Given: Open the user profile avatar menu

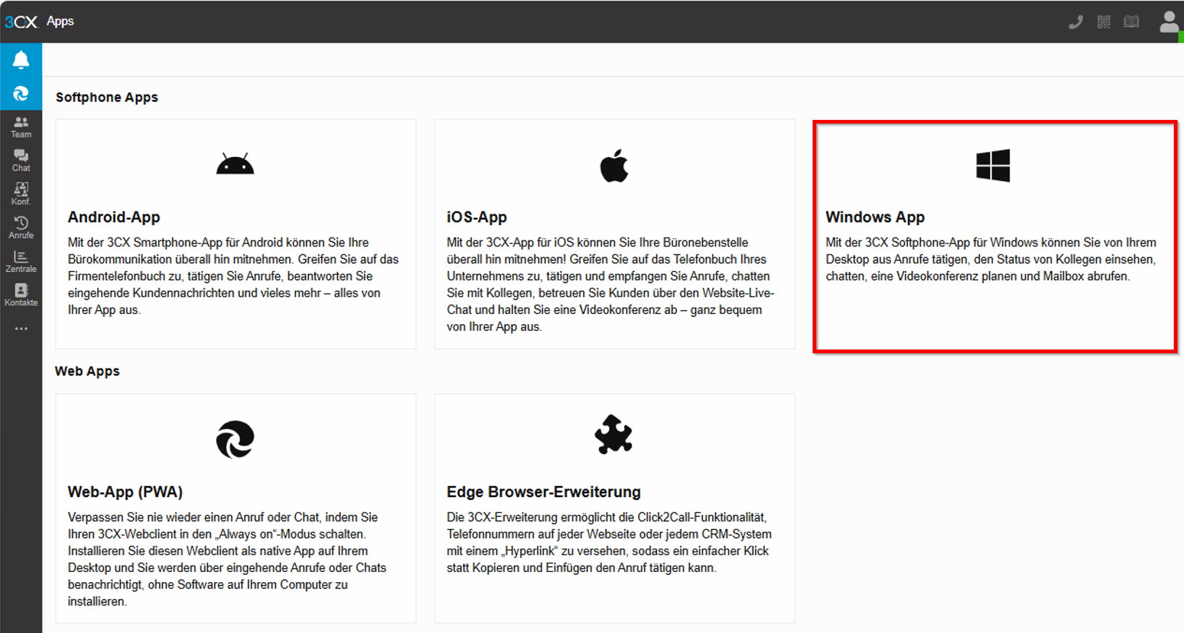Looking at the screenshot, I should point(1169,22).
